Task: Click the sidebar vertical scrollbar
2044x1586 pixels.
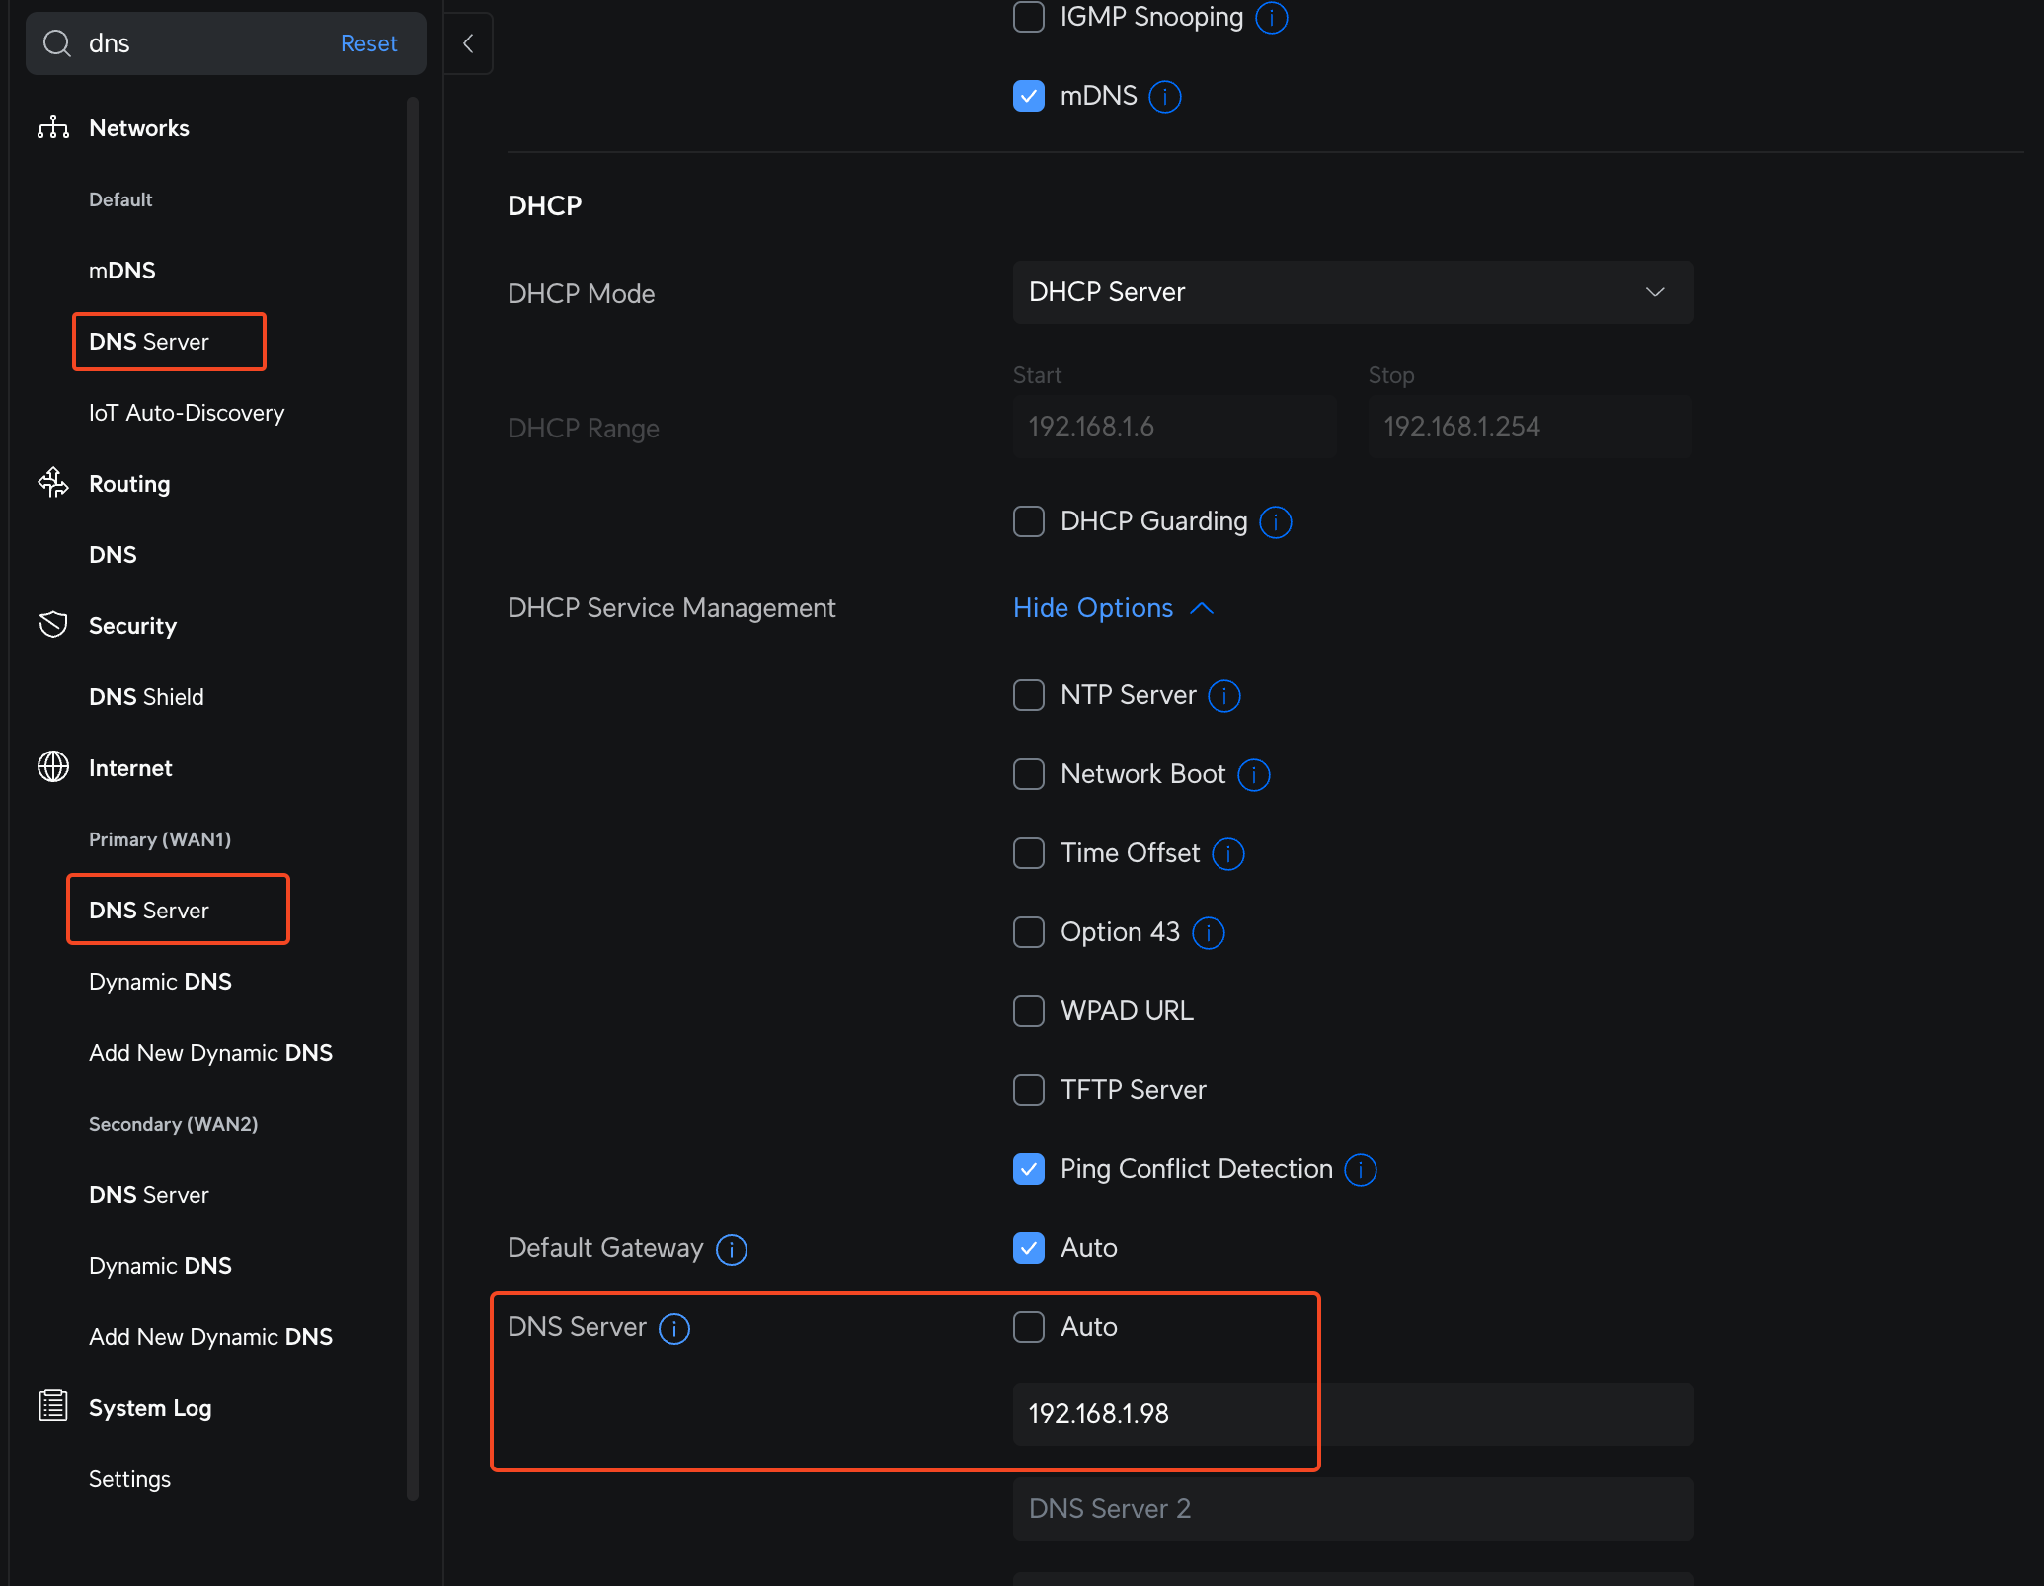Action: pyautogui.click(x=413, y=798)
